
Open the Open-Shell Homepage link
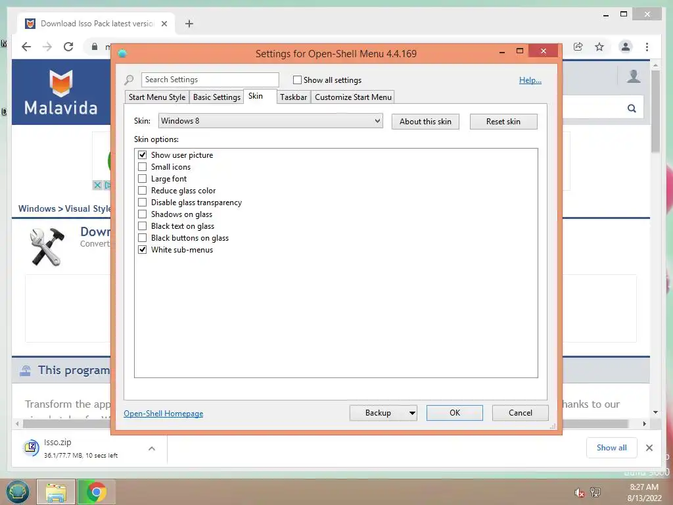[164, 414]
